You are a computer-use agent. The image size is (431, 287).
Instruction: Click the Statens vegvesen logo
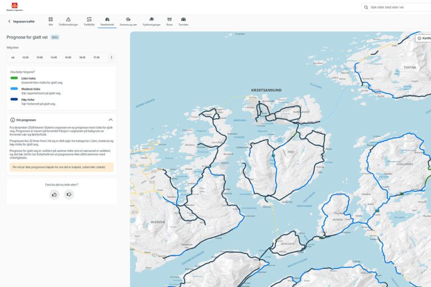click(14, 7)
